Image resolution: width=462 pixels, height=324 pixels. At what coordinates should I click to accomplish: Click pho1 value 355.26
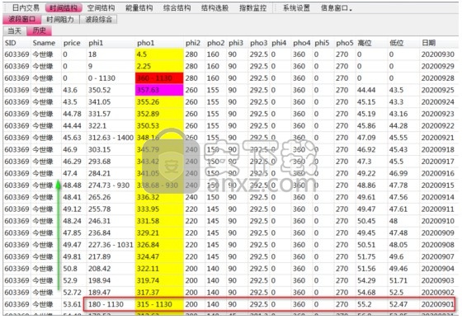[148, 102]
